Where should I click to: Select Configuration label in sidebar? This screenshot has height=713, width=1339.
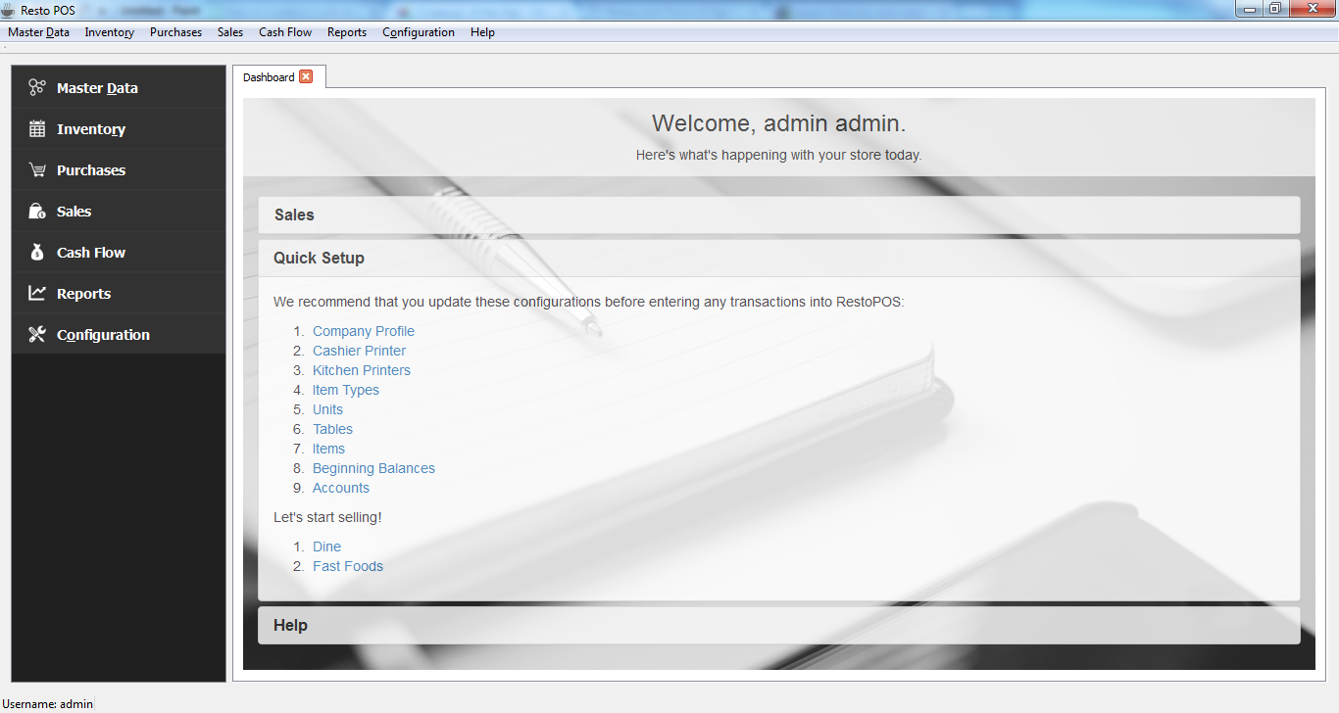(103, 335)
